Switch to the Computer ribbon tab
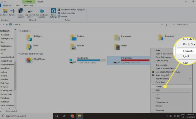 click(7, 6)
